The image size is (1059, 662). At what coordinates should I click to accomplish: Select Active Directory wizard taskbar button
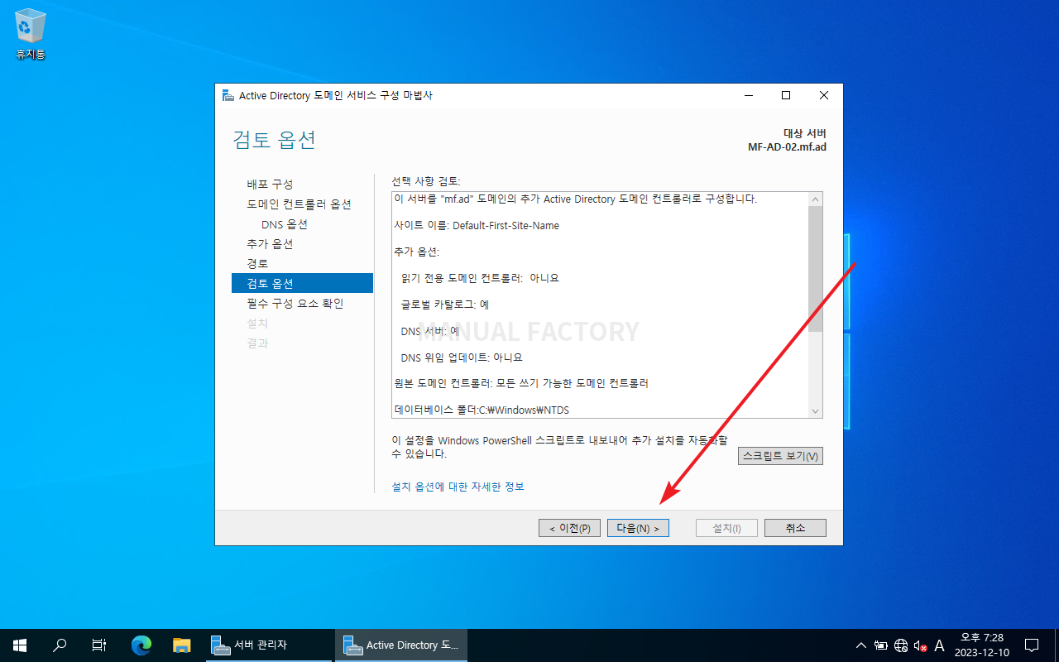(x=400, y=645)
